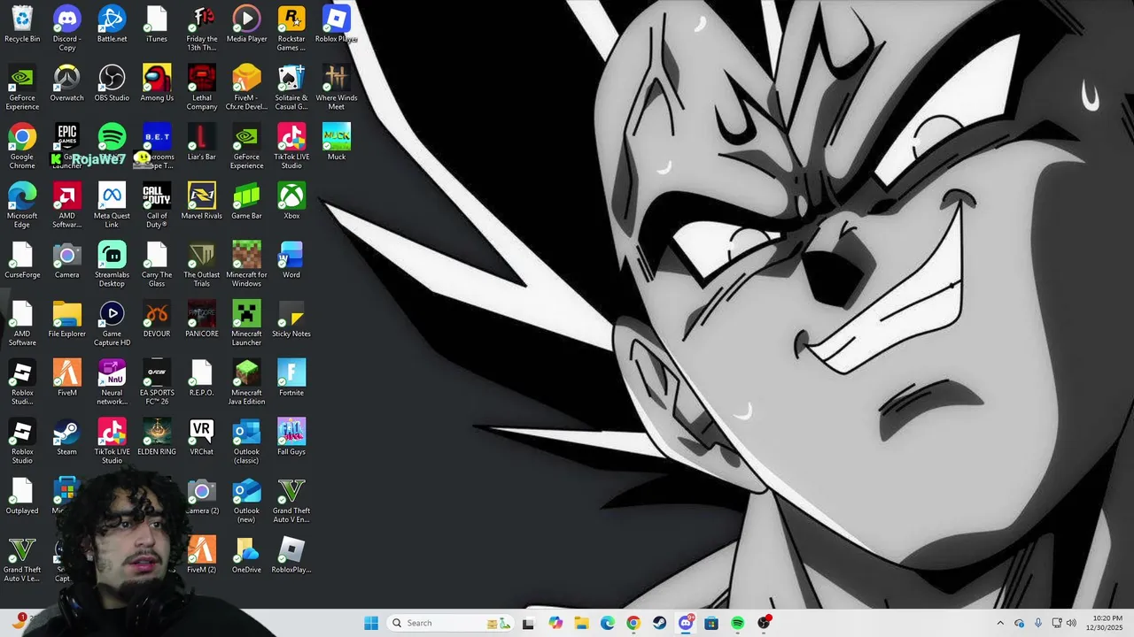Screen dimensions: 1134x637
Task: Open Minecraft Java Edition shortcut
Action: point(246,382)
